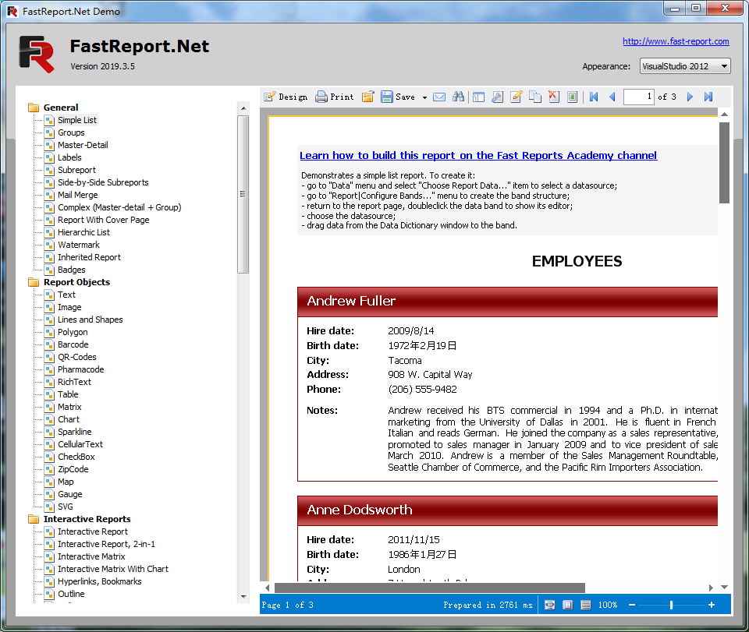The image size is (749, 632).
Task: Open the Appearance theme dropdown
Action: click(x=726, y=65)
